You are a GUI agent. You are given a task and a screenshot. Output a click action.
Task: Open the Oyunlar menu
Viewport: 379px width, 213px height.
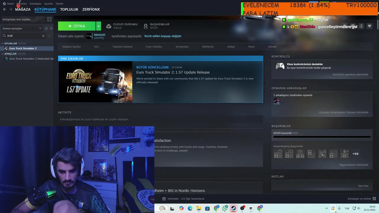tap(48, 4)
